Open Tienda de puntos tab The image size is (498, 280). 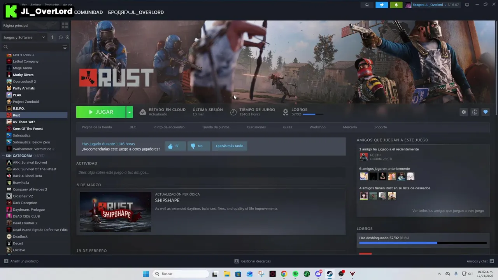point(216,127)
